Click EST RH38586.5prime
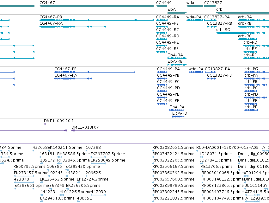This screenshot has width=269, height=203. point(60,157)
